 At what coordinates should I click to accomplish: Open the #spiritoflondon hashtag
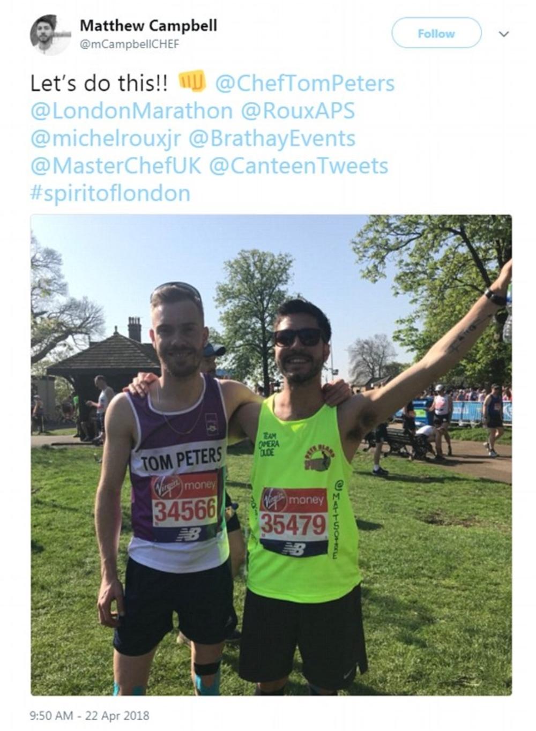(110, 193)
